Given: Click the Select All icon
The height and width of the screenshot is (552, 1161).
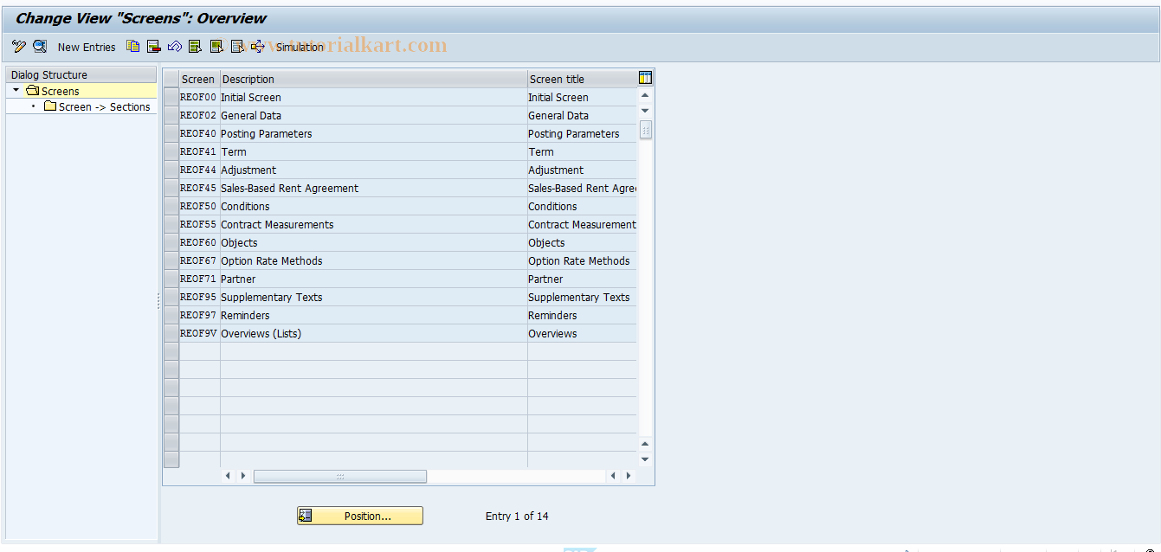Looking at the screenshot, I should point(195,47).
